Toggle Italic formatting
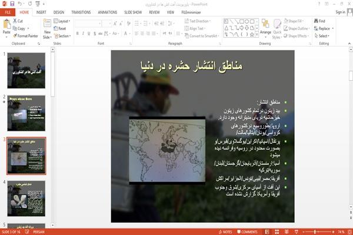 click(x=83, y=34)
